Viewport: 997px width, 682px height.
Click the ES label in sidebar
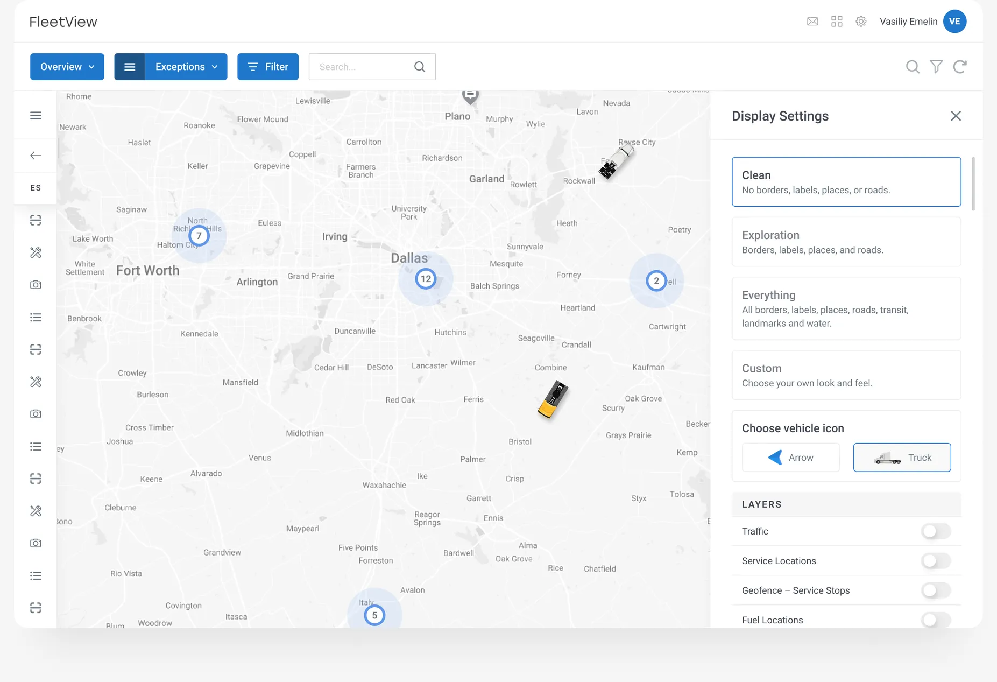(x=36, y=188)
